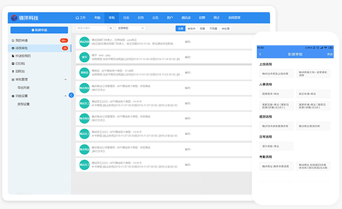Click the 回收站 trash icon
Image resolution: width=342 pixels, height=209 pixels.
(x=13, y=71)
